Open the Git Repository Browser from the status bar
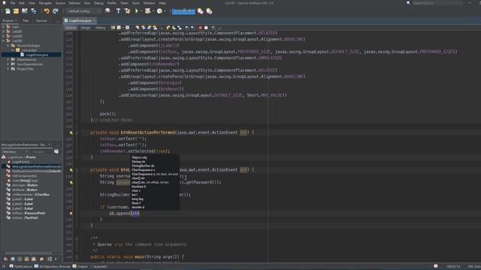481x270 pixels. point(52,266)
